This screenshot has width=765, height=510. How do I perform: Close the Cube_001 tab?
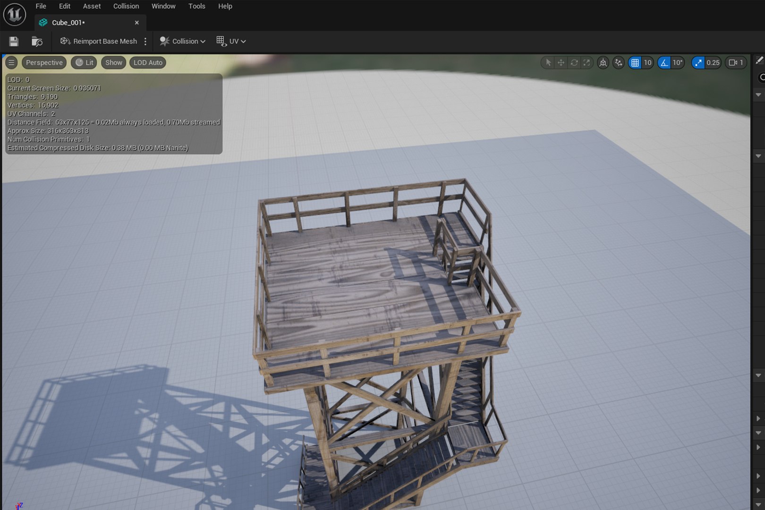pyautogui.click(x=137, y=23)
